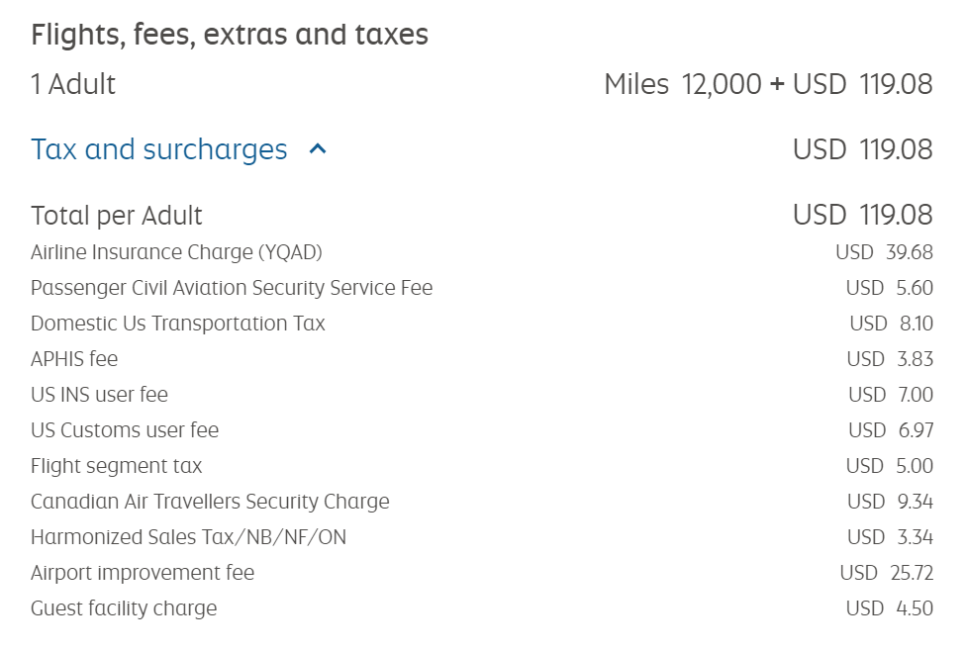Select the USD 39.68 insurance charge amount
The height and width of the screenshot is (652, 966).
point(884,252)
